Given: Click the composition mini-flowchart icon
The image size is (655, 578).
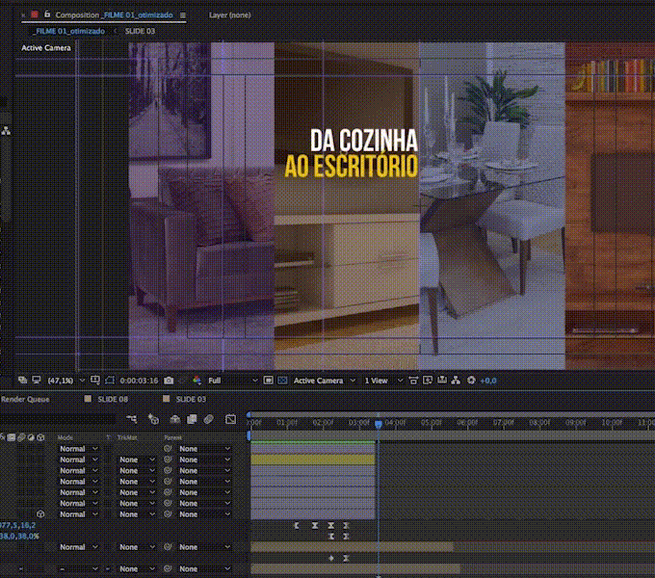Looking at the screenshot, I should tap(130, 419).
